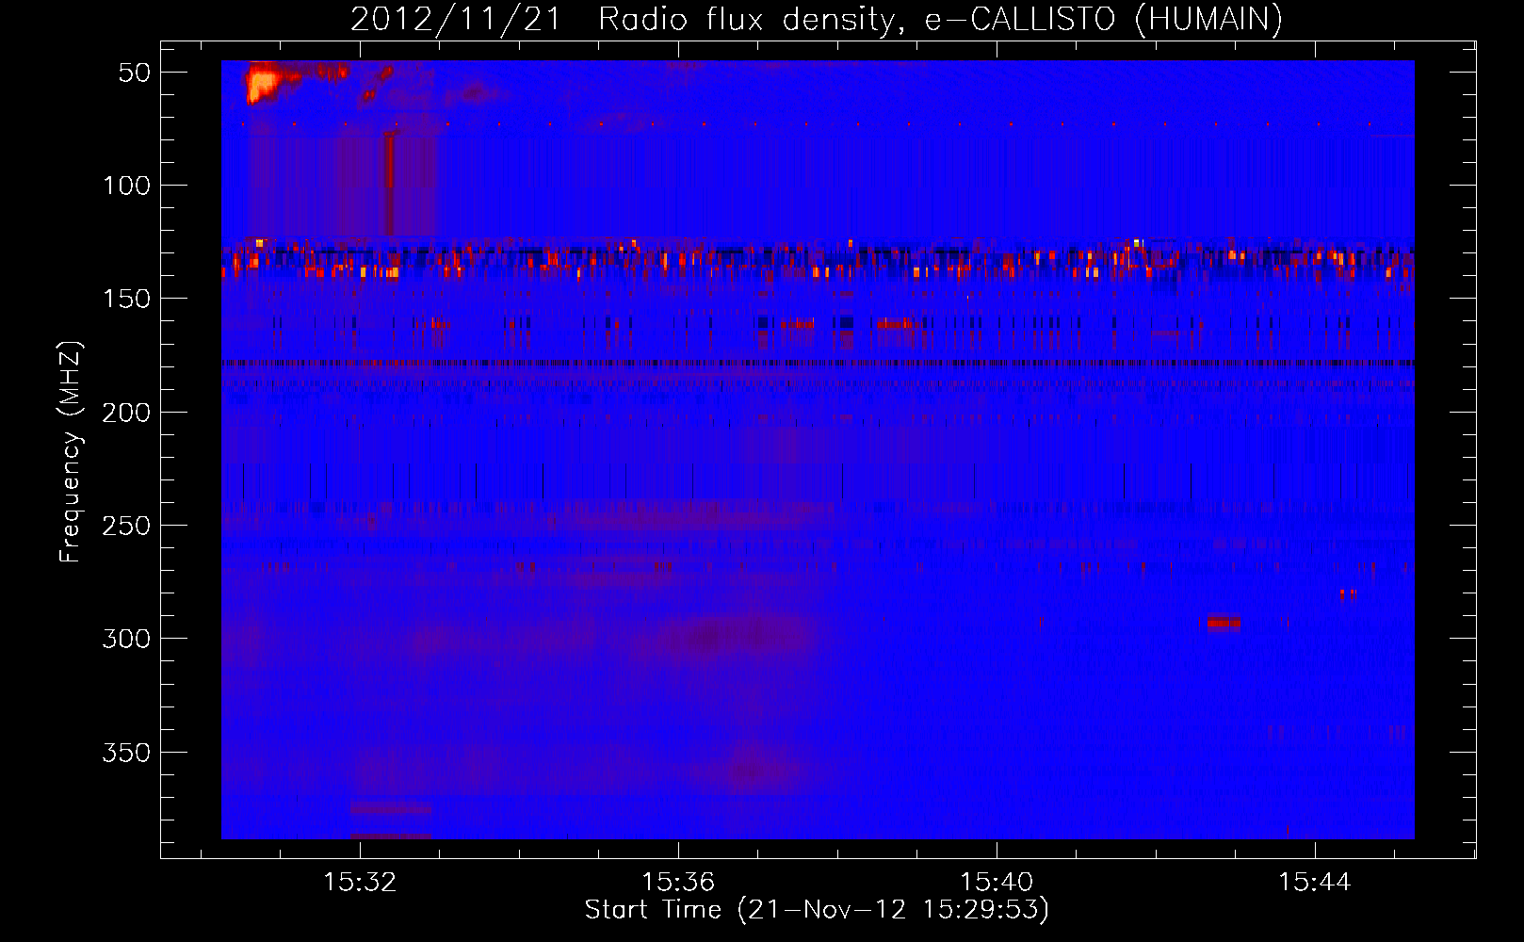Select the 350 MHz frequency tick label

point(127,753)
